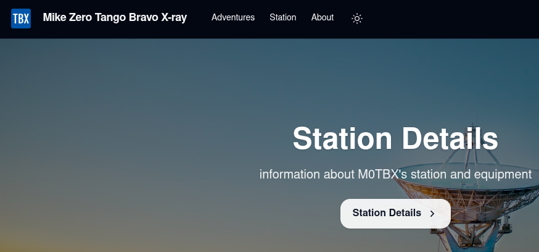This screenshot has width=539, height=252.
Task: Click the word "information" in the subtitle
Action: tap(290, 175)
